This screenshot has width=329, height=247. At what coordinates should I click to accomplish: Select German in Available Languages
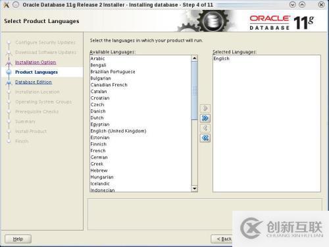coord(141,157)
